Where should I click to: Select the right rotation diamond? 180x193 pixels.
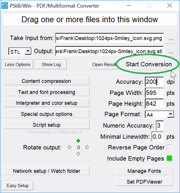tap(87, 148)
